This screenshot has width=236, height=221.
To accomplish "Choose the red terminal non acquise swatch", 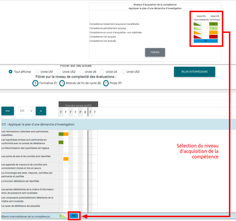I will pos(213,37).
